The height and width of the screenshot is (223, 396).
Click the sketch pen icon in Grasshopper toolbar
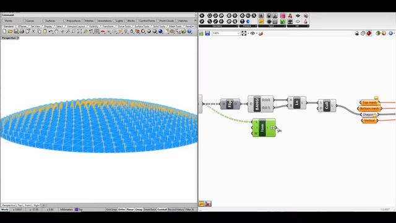[x=261, y=33]
